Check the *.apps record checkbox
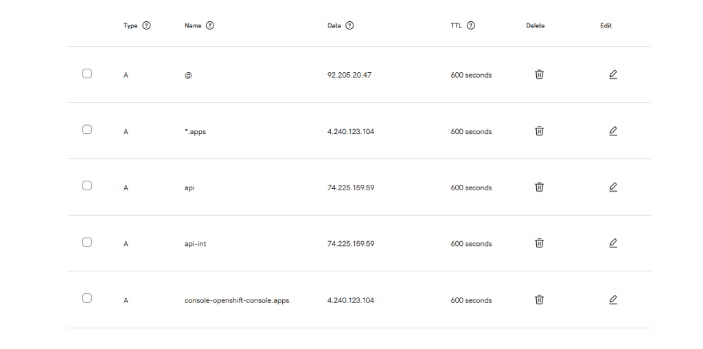 (87, 130)
